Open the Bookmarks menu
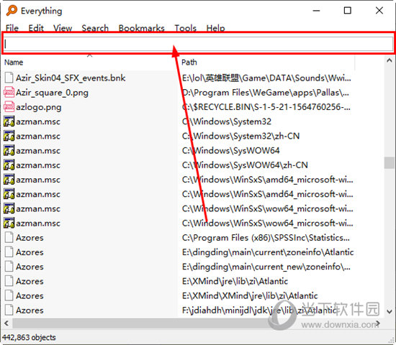Screen dimensions: 396x345 pyautogui.click(x=141, y=28)
